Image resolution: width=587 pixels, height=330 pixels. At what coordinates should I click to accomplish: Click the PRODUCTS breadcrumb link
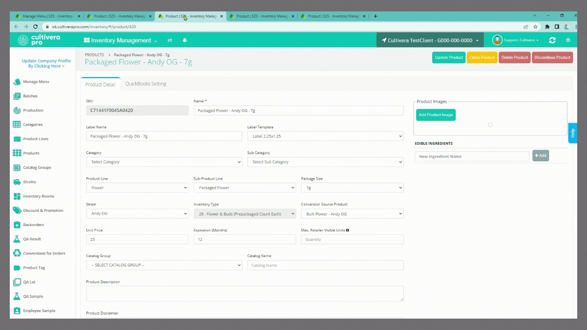point(95,55)
